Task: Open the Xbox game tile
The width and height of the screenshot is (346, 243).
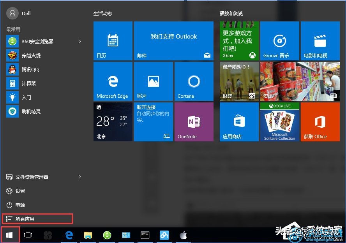Action: [x=239, y=40]
